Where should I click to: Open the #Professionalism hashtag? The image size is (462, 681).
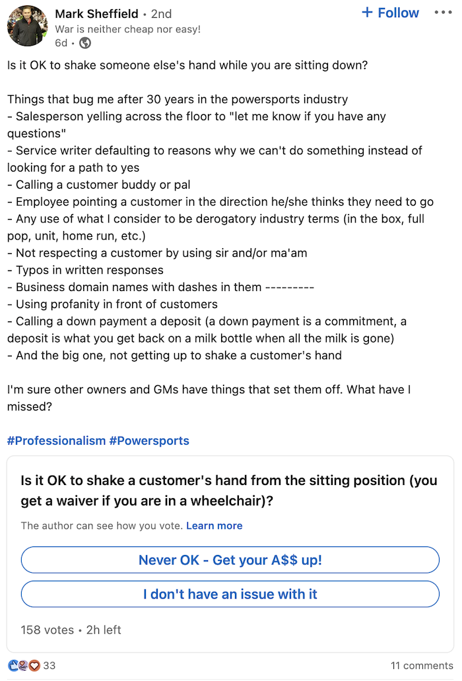coord(56,441)
